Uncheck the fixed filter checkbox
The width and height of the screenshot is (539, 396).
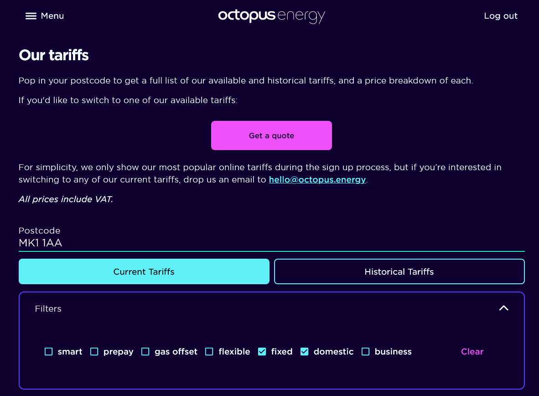point(262,352)
